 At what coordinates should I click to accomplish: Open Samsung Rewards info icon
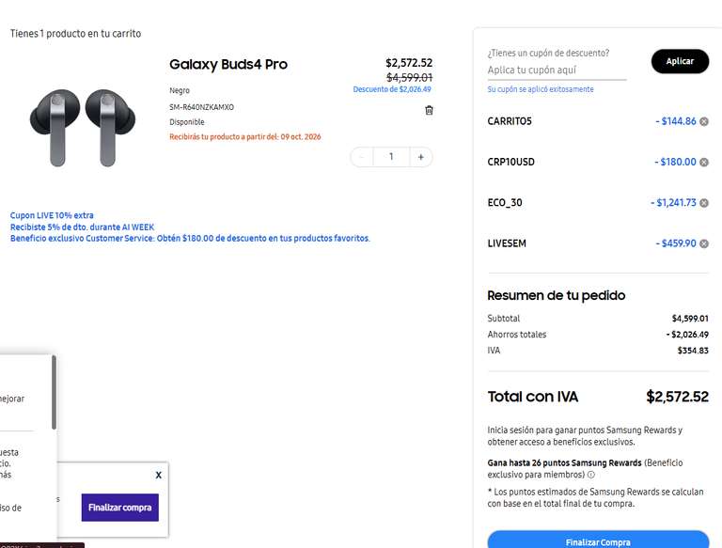(591, 475)
